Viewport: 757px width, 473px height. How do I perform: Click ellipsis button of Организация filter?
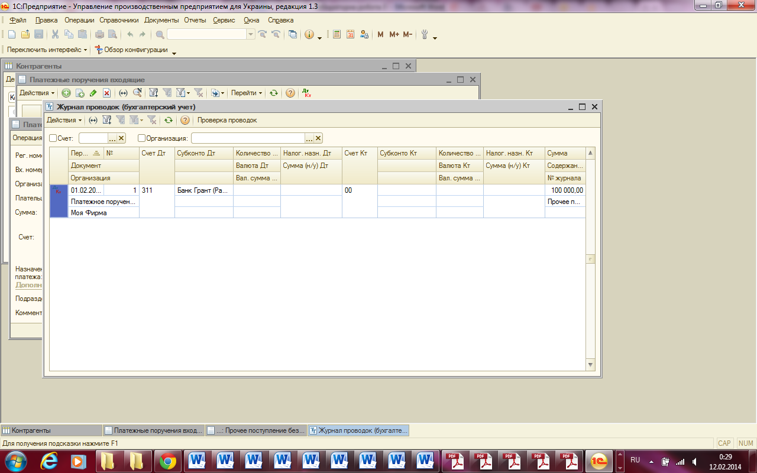309,138
